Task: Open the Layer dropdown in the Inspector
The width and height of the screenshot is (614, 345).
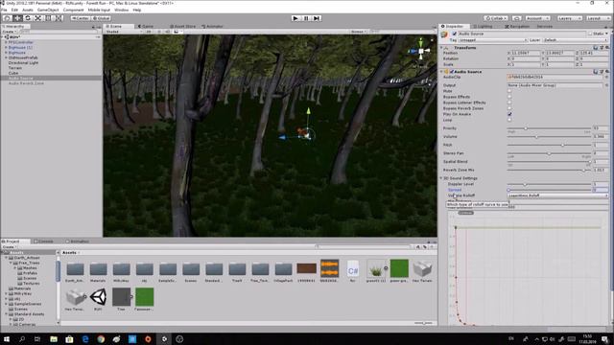Action: [x=575, y=40]
